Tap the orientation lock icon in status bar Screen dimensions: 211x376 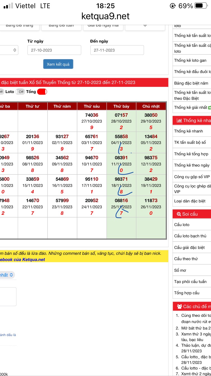pyautogui.click(x=173, y=6)
